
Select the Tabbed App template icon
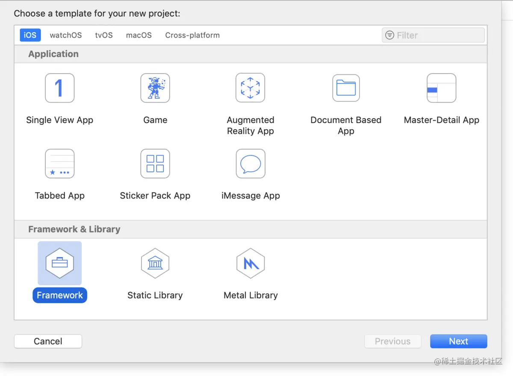click(60, 164)
